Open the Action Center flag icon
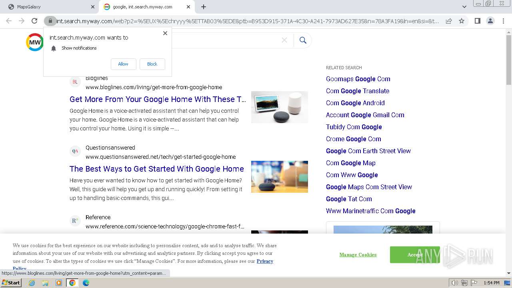 474,283
